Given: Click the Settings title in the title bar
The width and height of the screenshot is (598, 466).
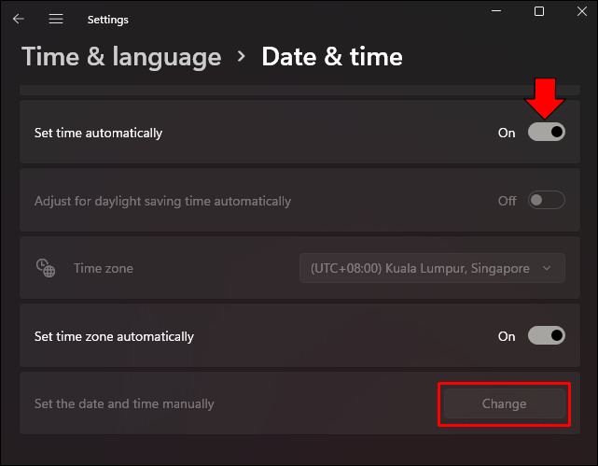Looking at the screenshot, I should coord(107,20).
